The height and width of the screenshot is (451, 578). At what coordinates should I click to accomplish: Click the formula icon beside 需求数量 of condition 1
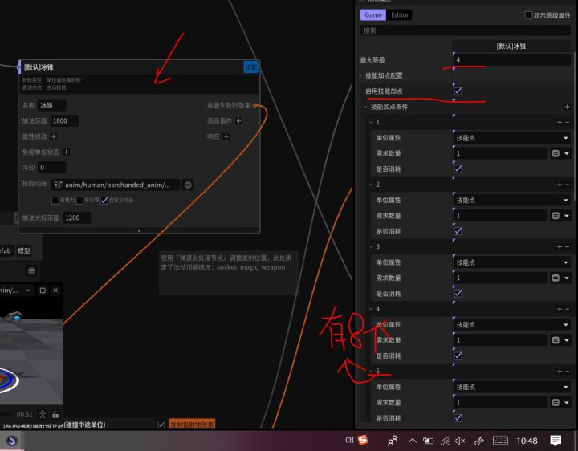coord(556,153)
